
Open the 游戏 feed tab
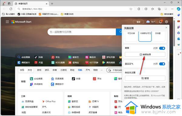(39, 70)
